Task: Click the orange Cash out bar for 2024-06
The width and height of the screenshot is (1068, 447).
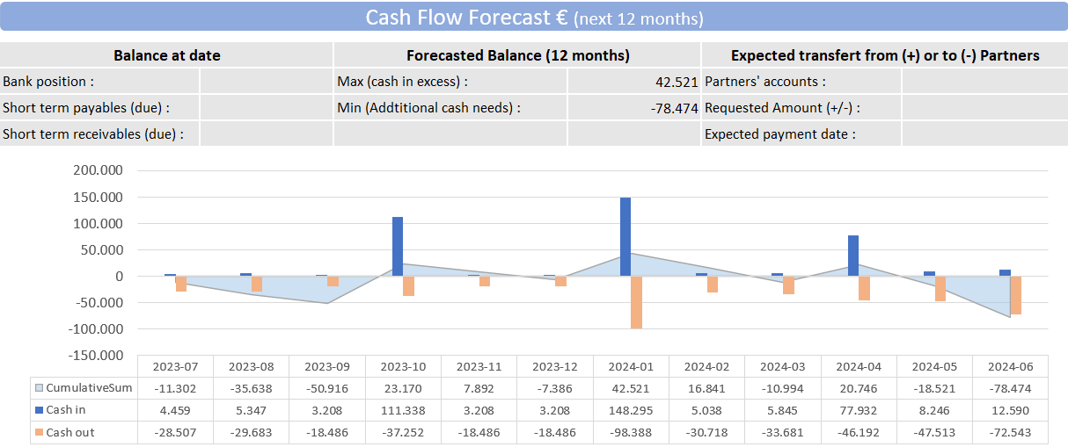Action: coord(1015,295)
